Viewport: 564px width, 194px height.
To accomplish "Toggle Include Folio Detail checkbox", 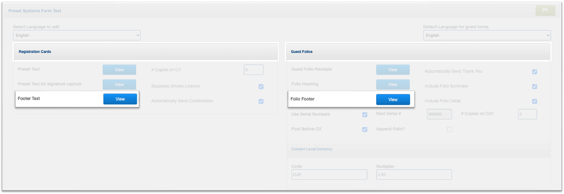I will 535,101.
